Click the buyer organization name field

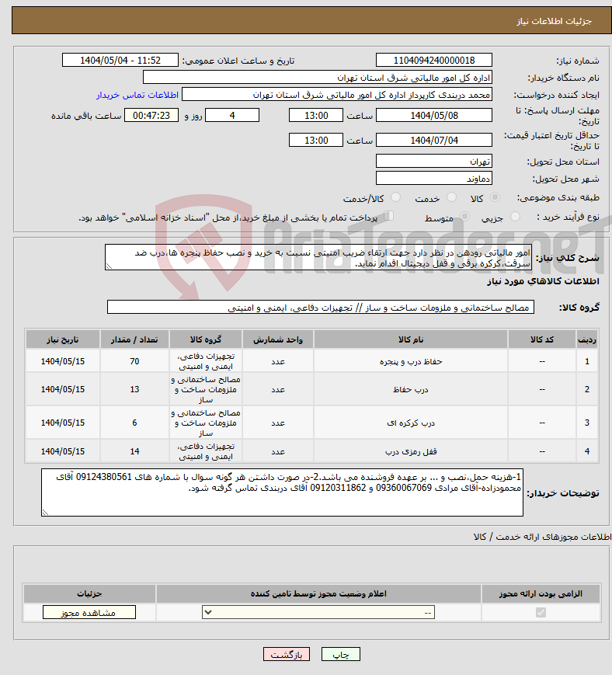[x=318, y=78]
